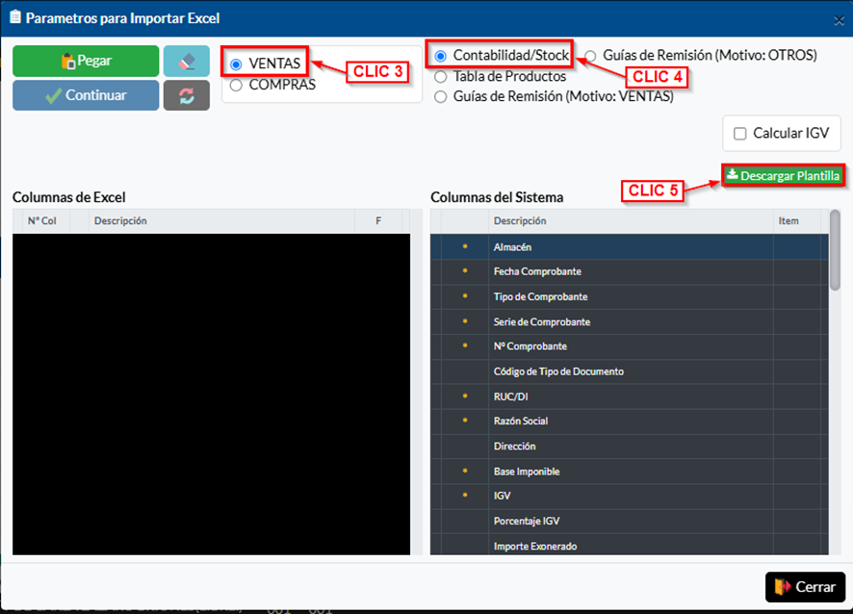Enable the Calcular IGV checkbox

pyautogui.click(x=740, y=134)
